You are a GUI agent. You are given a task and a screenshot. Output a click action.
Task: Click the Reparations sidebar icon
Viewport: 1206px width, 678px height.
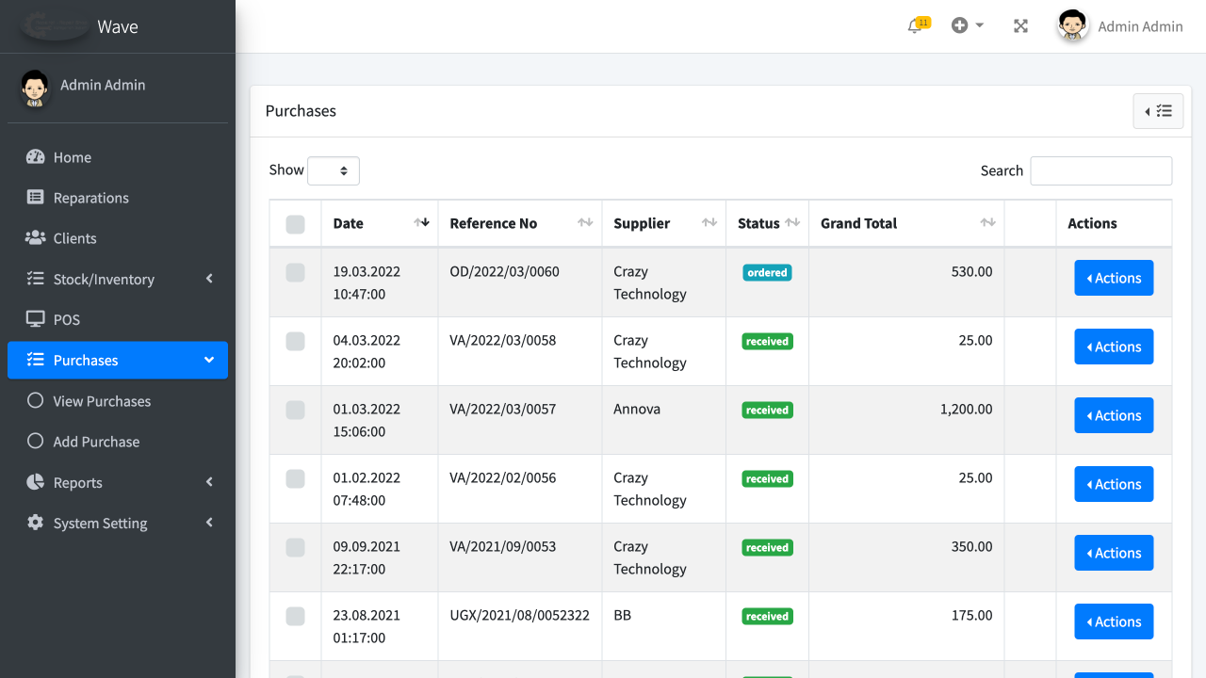(36, 198)
